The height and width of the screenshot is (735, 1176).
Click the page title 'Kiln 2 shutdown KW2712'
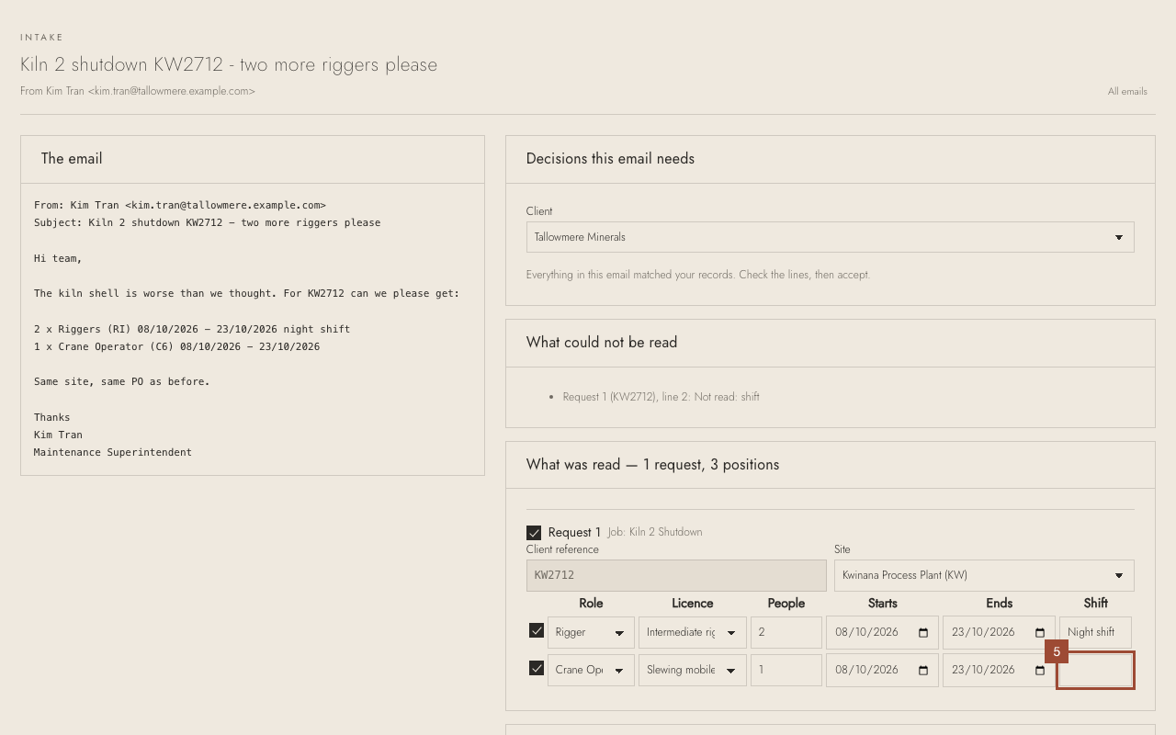click(x=229, y=64)
